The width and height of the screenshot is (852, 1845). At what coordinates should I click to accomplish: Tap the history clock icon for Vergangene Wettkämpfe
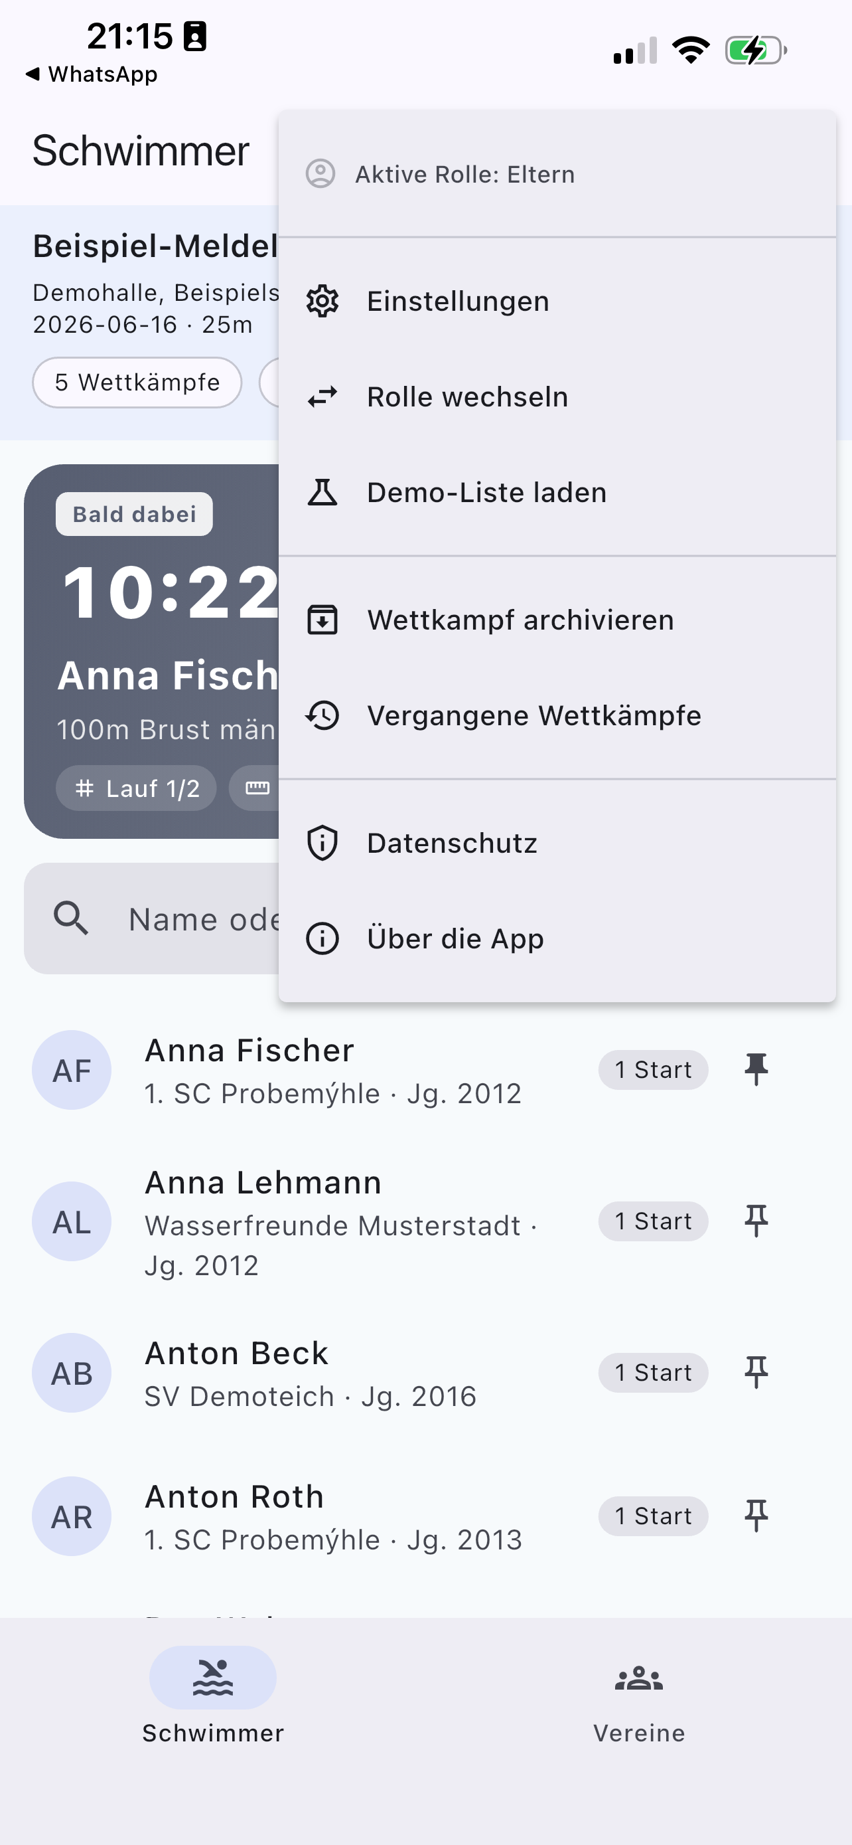[x=322, y=715]
